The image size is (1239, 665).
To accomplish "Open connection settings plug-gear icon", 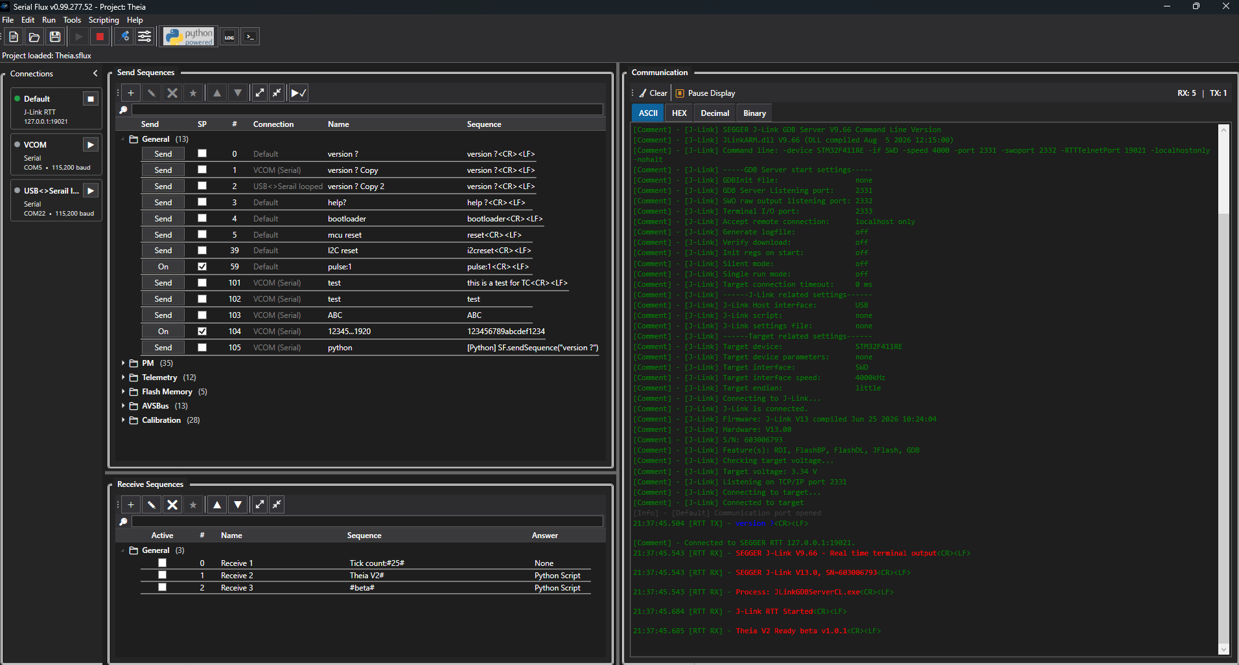I will point(124,37).
